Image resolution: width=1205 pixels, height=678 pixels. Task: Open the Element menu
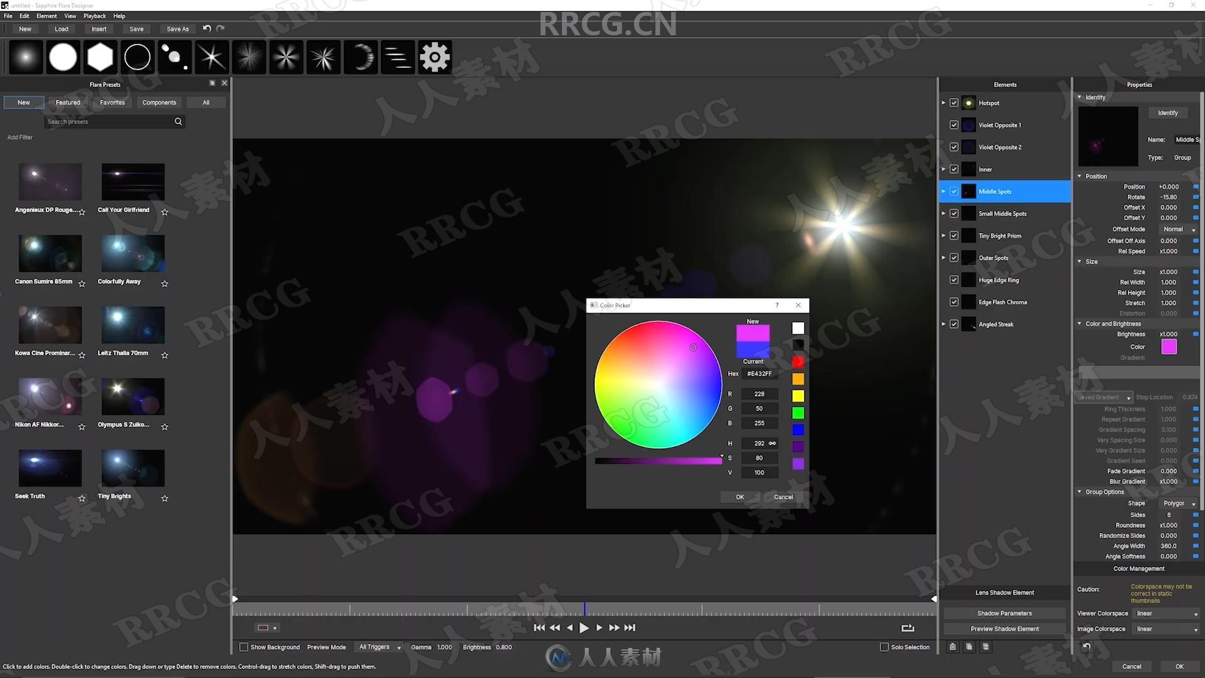46,15
